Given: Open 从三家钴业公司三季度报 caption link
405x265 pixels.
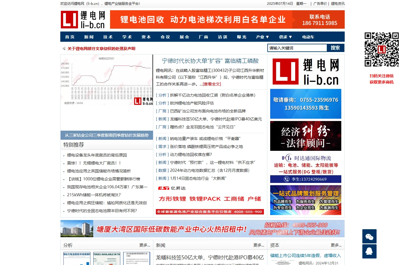Looking at the screenshot, I should tap(107, 135).
